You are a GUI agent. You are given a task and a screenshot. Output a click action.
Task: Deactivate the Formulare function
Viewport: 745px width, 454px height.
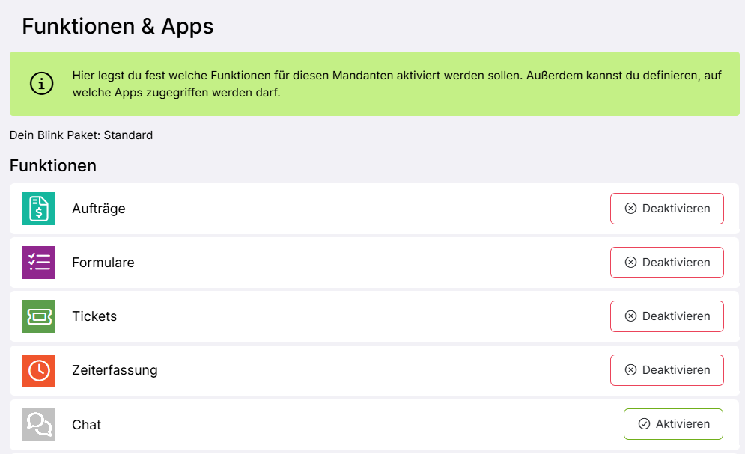point(666,263)
